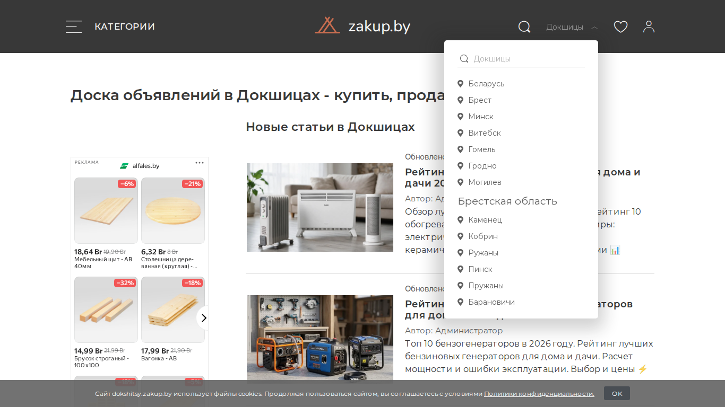Open site search magnifier in header
Viewport: 725px width, 407px height.
(x=524, y=26)
